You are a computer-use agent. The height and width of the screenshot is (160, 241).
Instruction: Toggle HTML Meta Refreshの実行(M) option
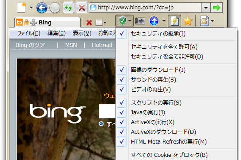(177, 141)
